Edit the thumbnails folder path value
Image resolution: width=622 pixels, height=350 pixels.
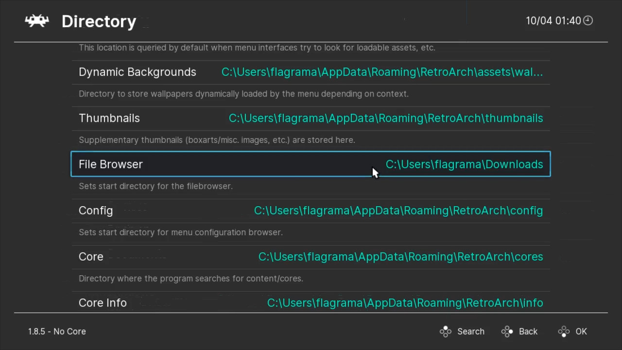pyautogui.click(x=386, y=118)
